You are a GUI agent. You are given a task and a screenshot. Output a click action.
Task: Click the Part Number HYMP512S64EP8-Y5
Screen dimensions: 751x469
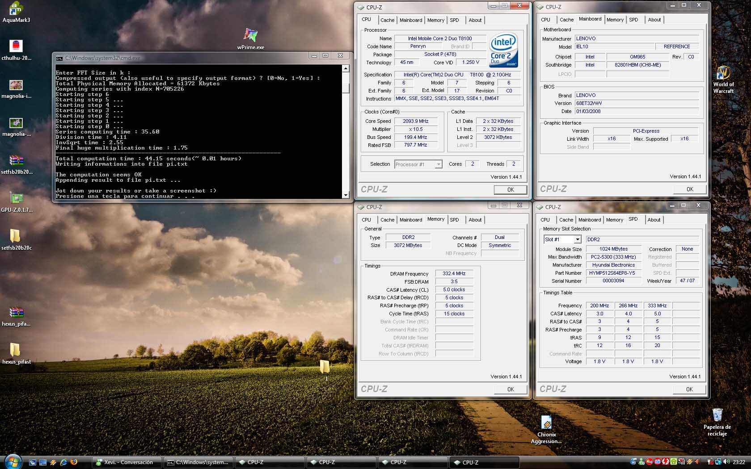(x=613, y=273)
